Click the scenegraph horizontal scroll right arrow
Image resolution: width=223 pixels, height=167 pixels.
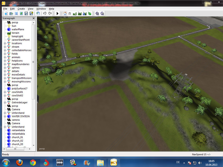pos(30,149)
